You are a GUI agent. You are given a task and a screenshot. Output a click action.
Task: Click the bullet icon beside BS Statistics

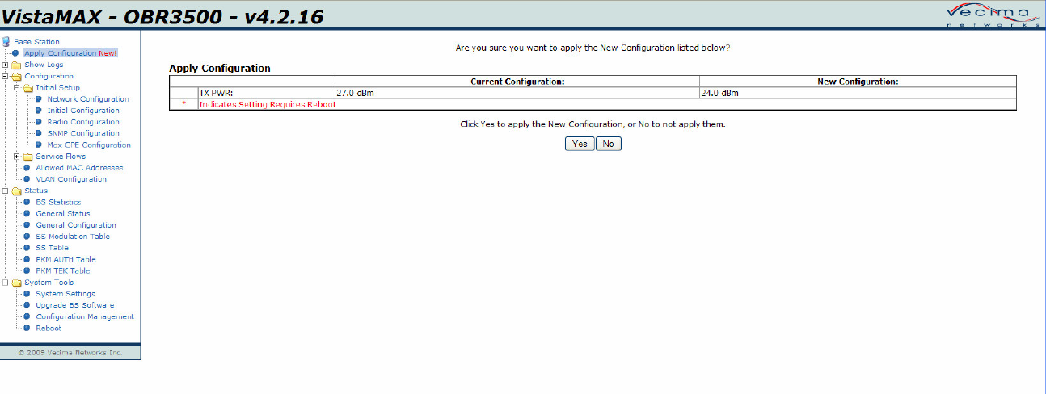pyautogui.click(x=27, y=203)
